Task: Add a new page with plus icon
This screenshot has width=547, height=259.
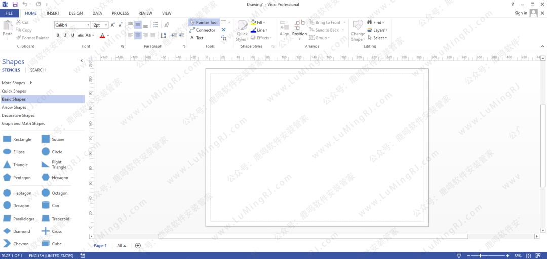Action: (x=138, y=246)
